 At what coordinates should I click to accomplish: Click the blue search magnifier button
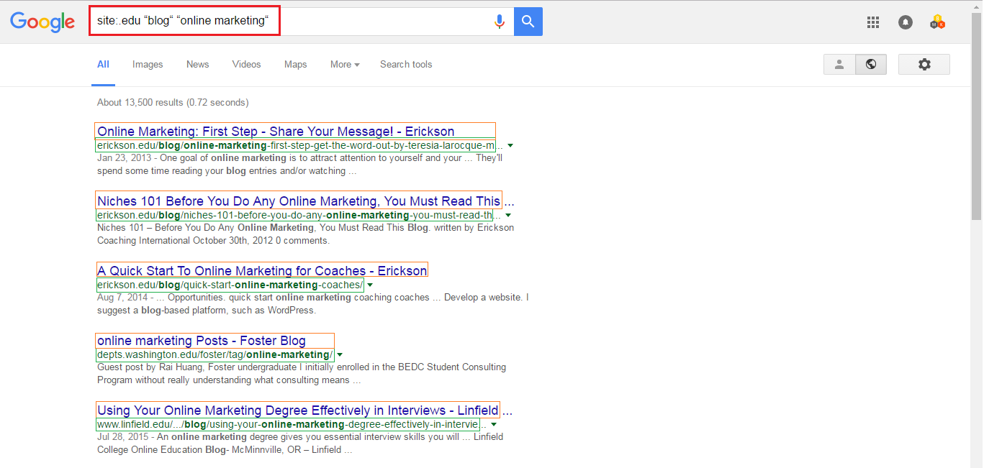click(x=528, y=22)
